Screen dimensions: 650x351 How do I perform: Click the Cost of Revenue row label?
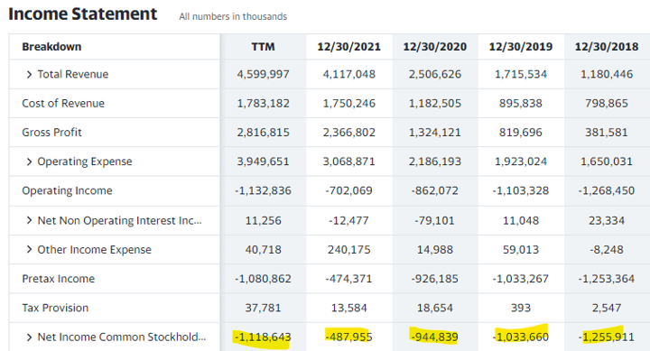coord(63,103)
